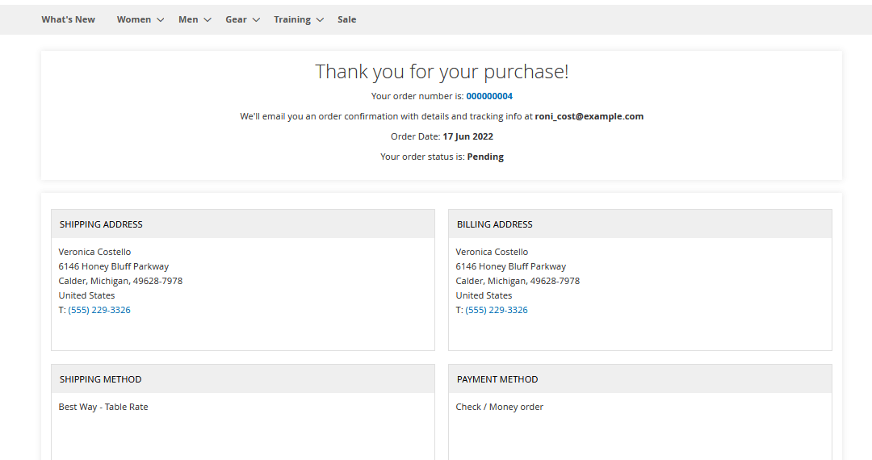Image resolution: width=872 pixels, height=460 pixels.
Task: Open the What's New page
Action: click(68, 19)
